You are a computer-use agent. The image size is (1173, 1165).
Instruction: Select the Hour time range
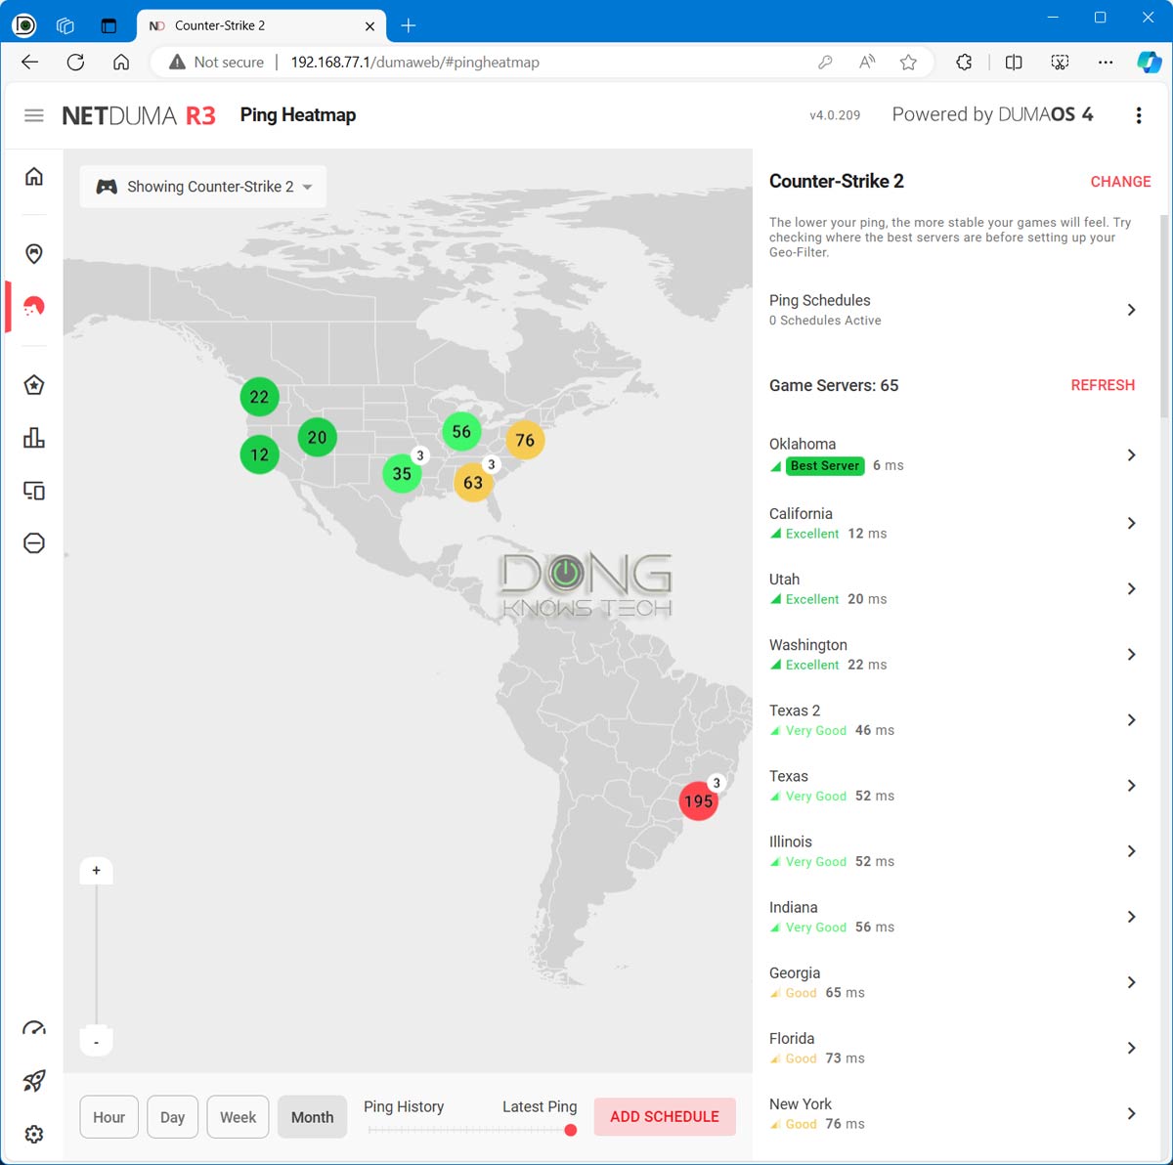109,1117
